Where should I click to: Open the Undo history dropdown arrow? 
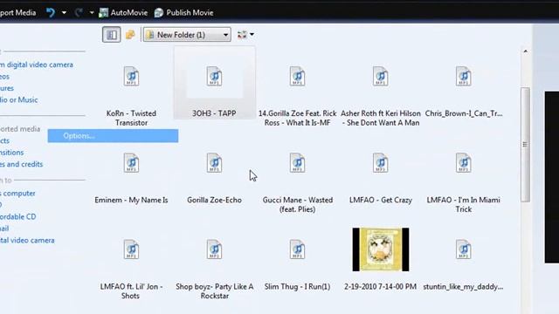64,13
